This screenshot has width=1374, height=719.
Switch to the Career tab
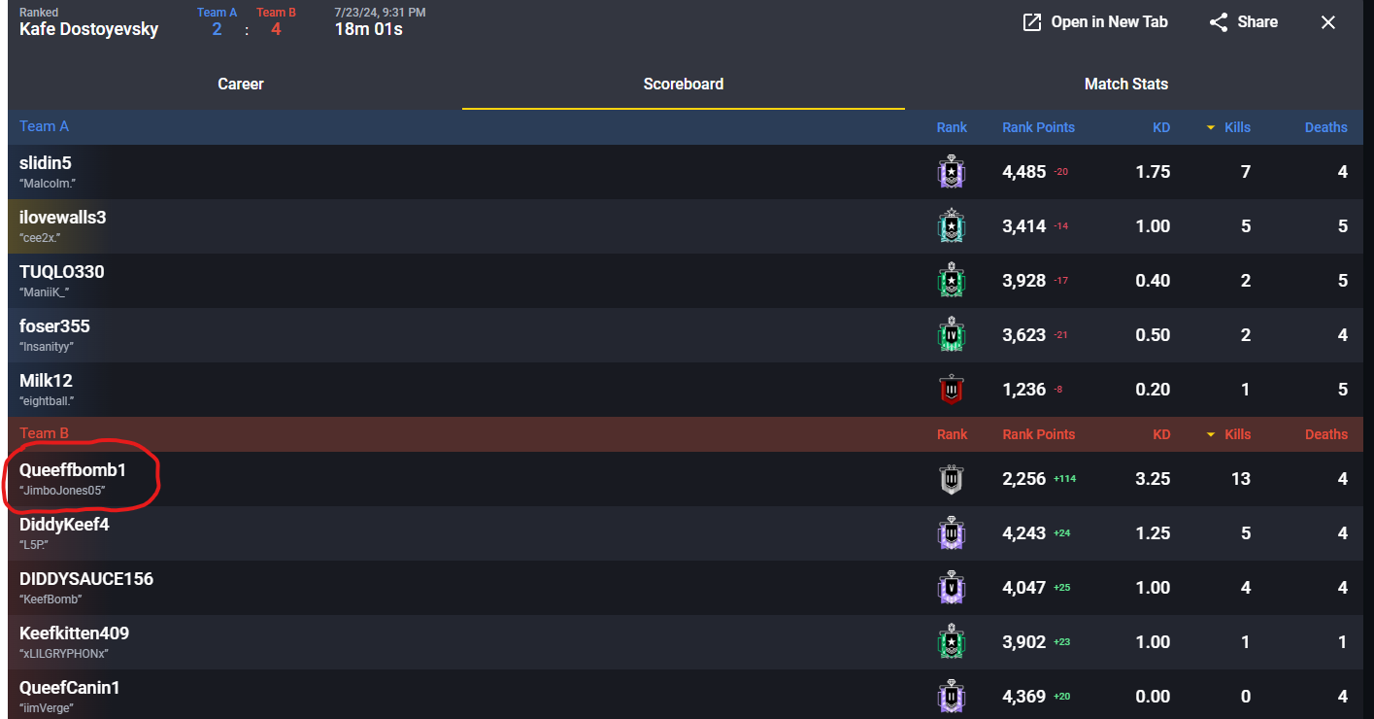(x=241, y=85)
